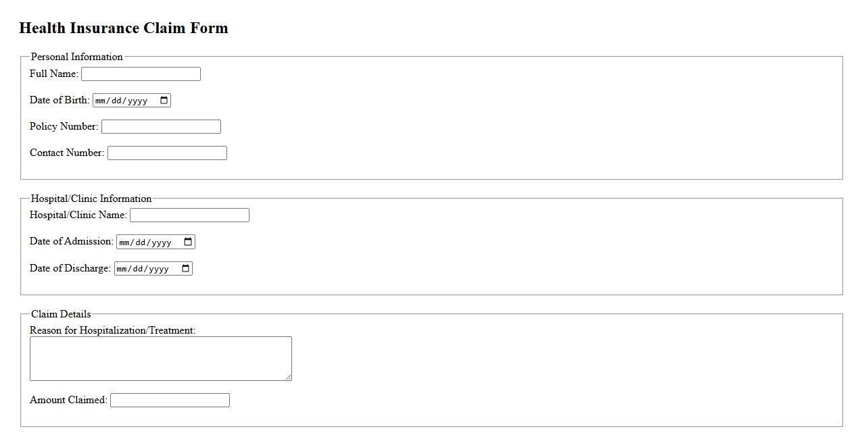
Task: Focus the Reason for Hospitalization text area
Action: click(160, 359)
